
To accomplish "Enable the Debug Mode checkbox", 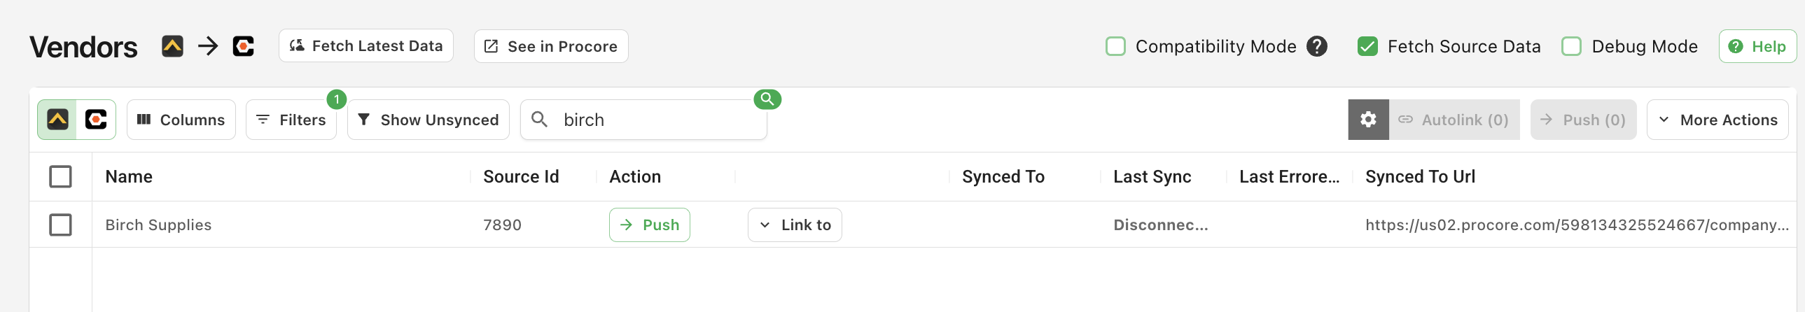I will (x=1571, y=46).
